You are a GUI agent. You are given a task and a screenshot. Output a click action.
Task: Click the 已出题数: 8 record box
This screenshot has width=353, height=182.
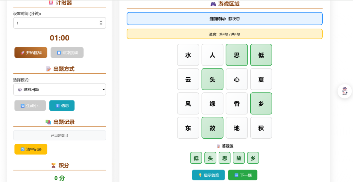tap(60, 135)
